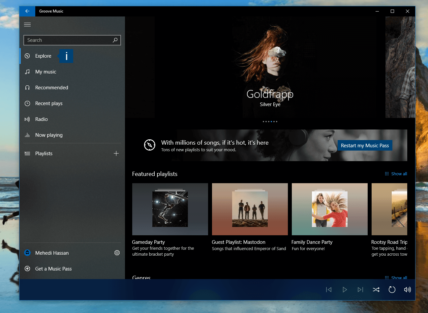Start Radio from the sidebar icon
This screenshot has width=428, height=313.
click(27, 119)
